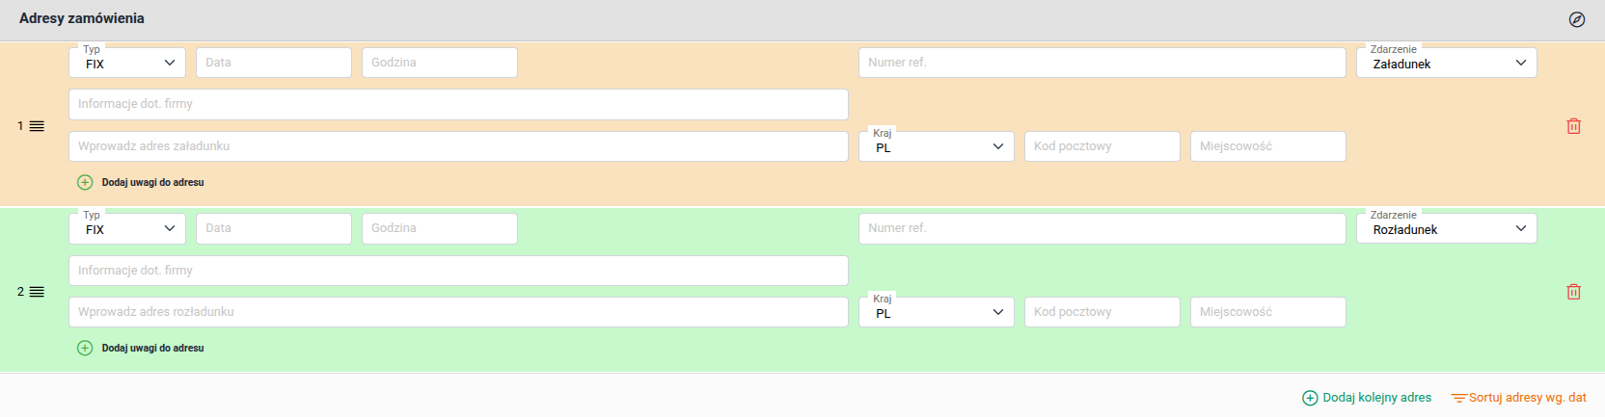Focus the Data field in first address
The height and width of the screenshot is (417, 1605).
pos(274,63)
